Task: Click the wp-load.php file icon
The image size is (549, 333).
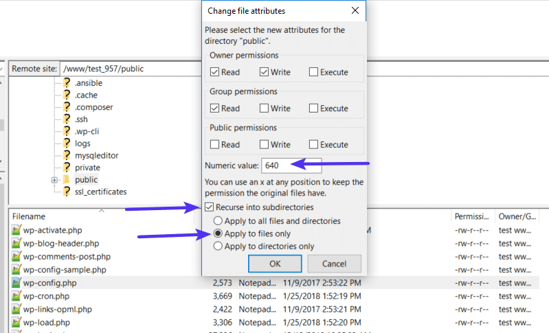Action: 16,322
